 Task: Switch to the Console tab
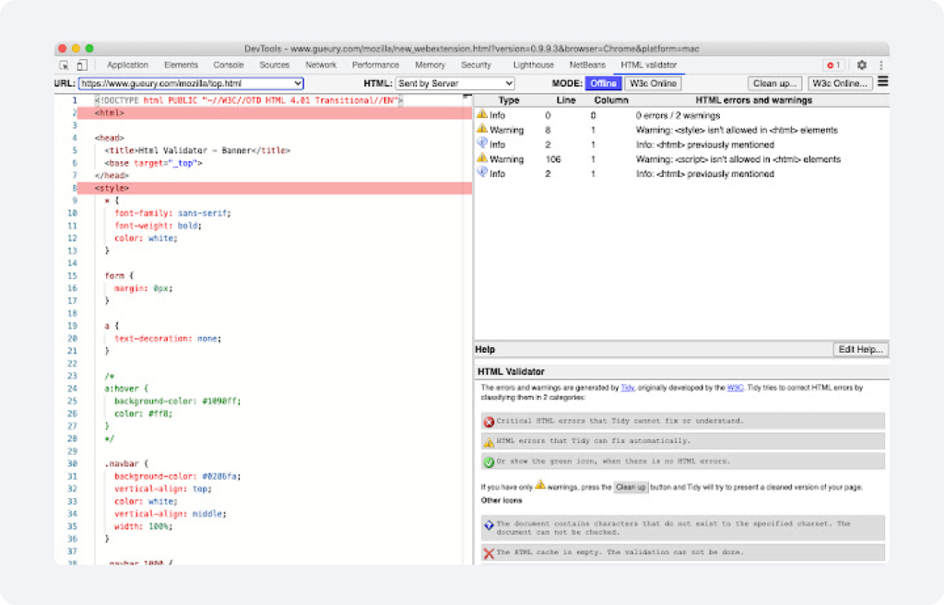coord(229,65)
